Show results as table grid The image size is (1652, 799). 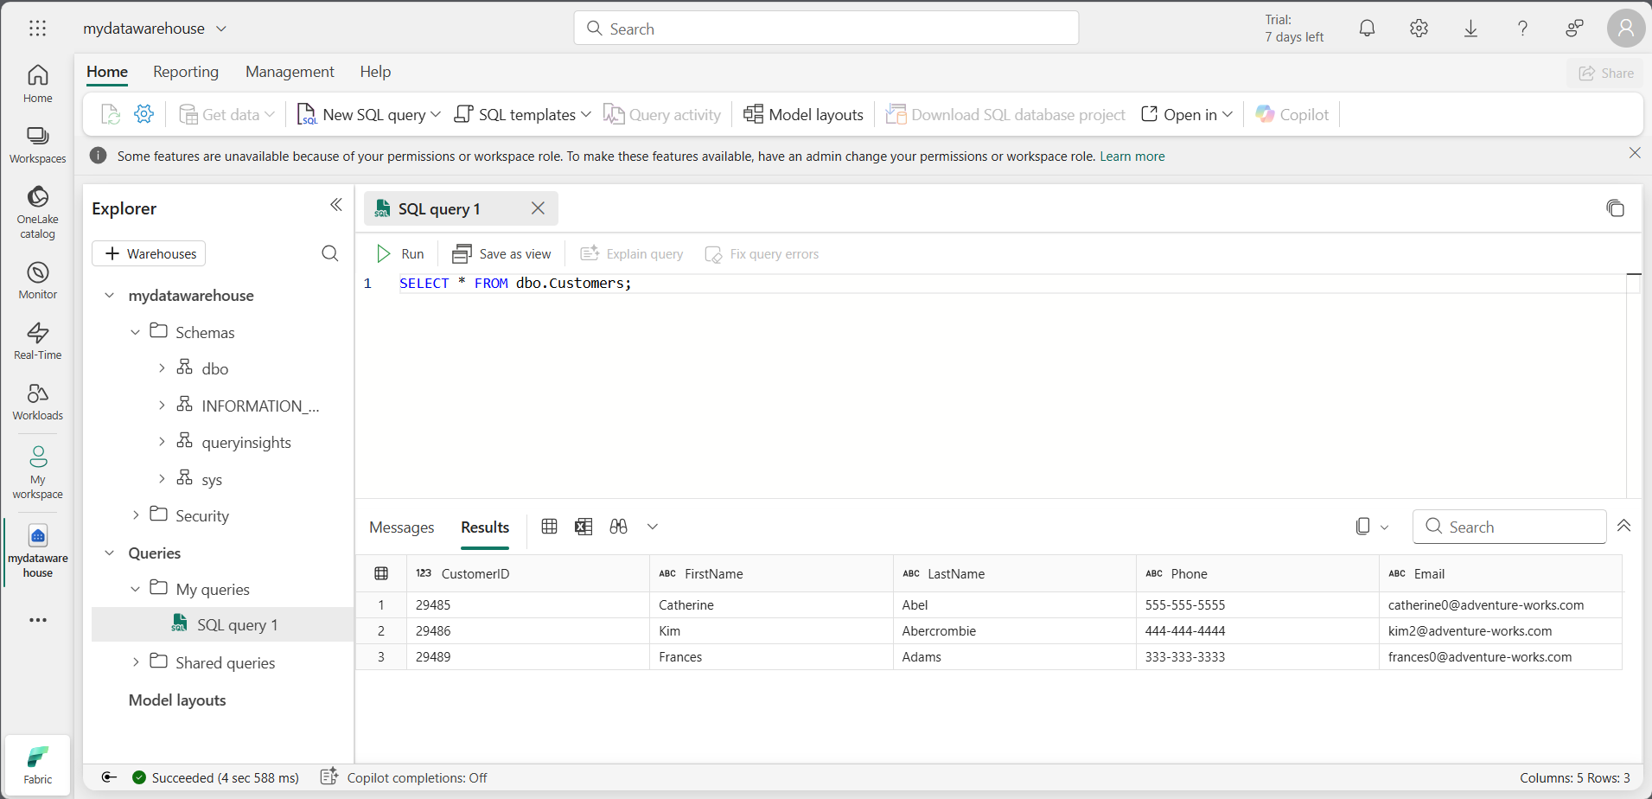pyautogui.click(x=549, y=527)
